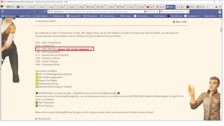Open tracker shield settings in address bar
Viewport: 224px width, 126px height.
coord(49,12)
